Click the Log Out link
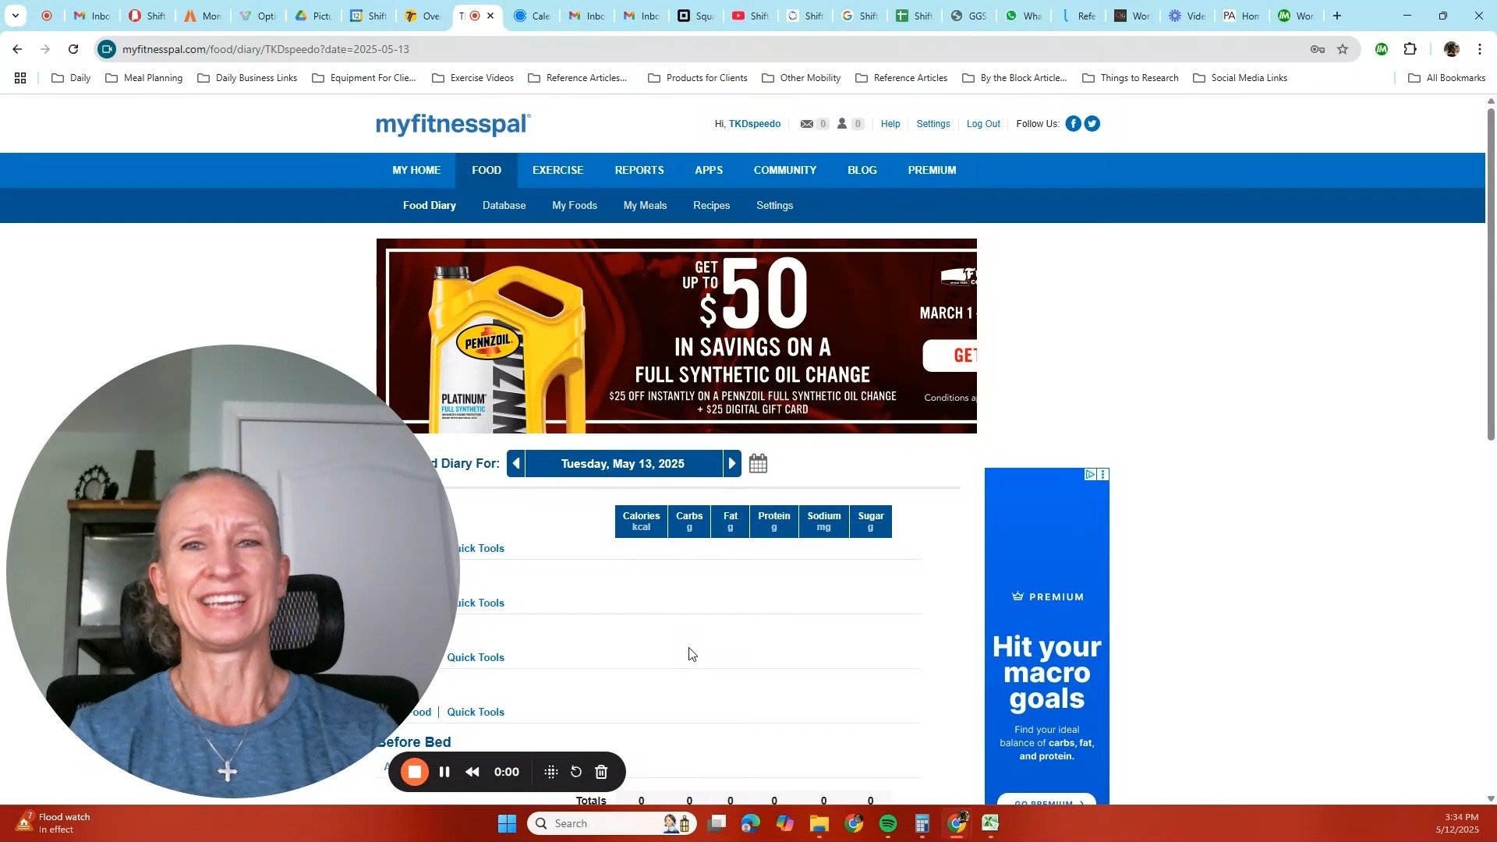 click(x=983, y=124)
